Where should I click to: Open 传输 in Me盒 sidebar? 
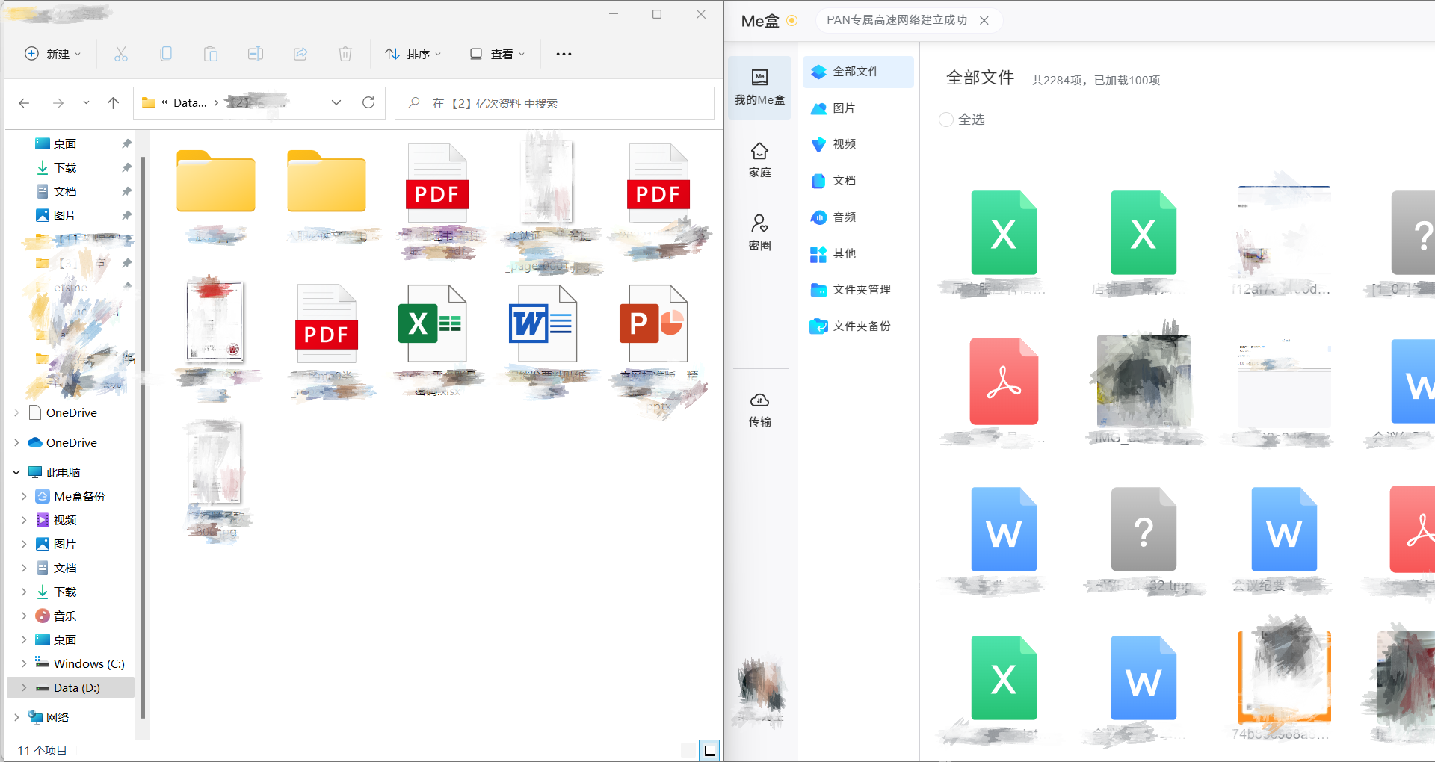pos(759,409)
